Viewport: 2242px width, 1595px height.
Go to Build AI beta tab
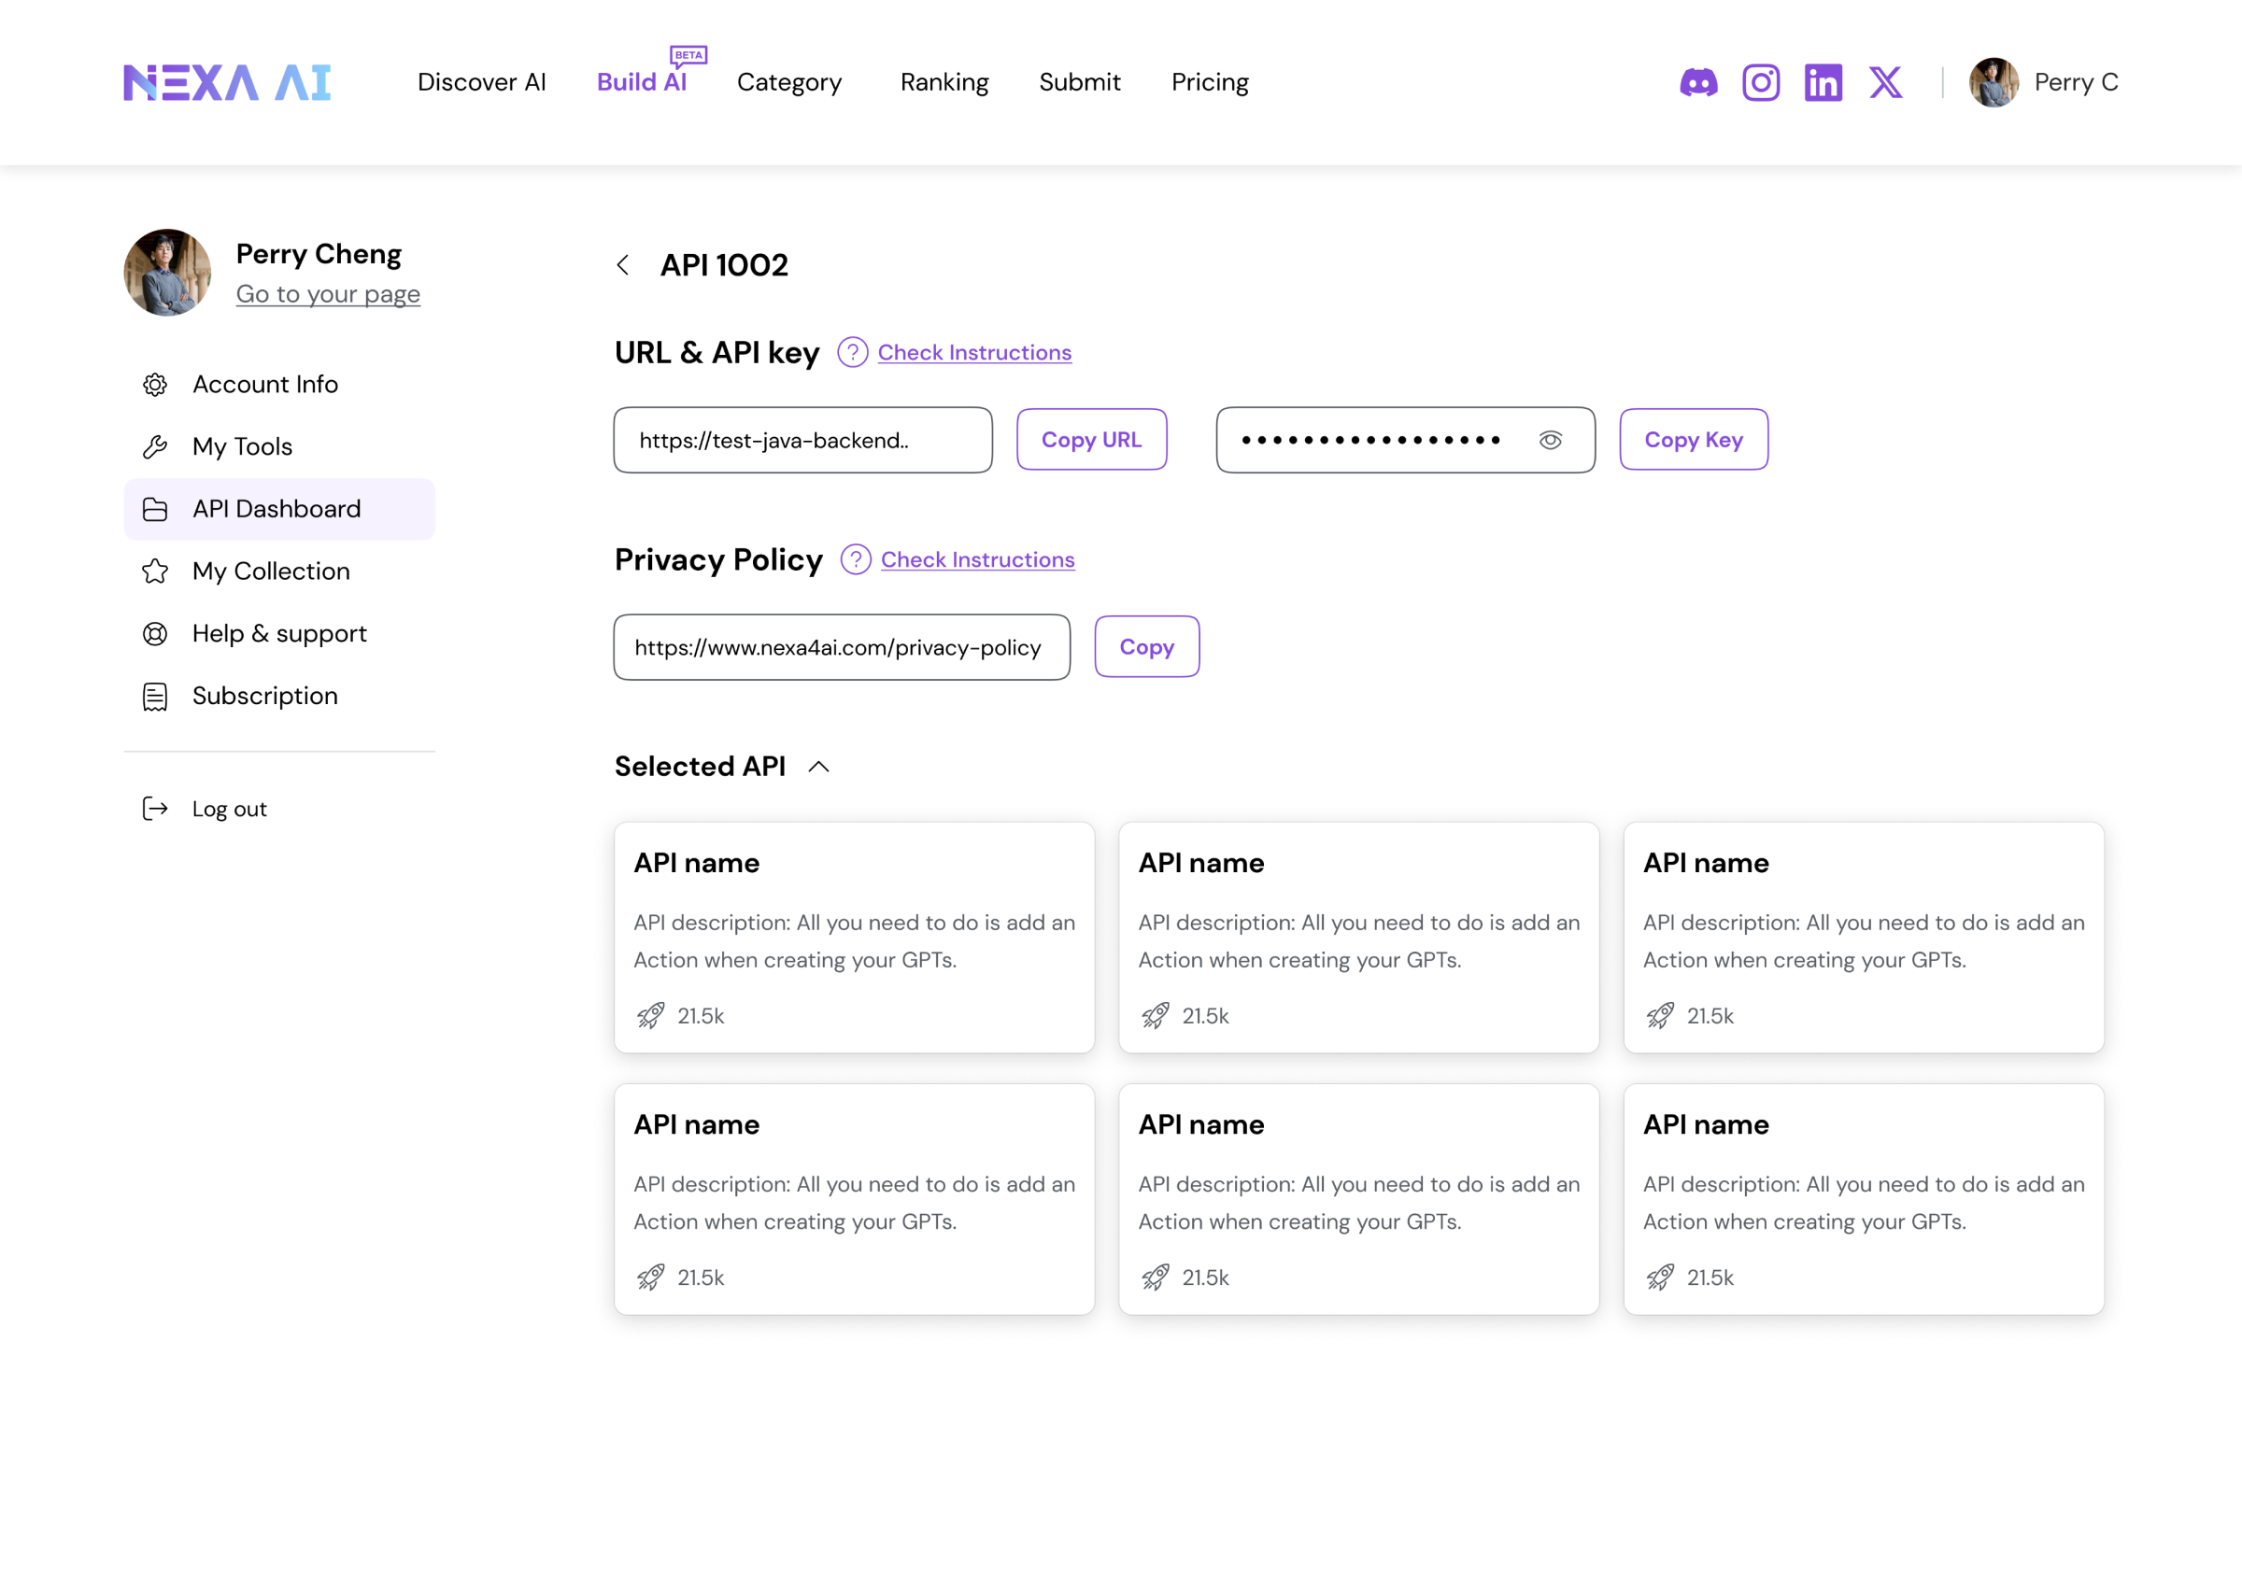point(642,82)
